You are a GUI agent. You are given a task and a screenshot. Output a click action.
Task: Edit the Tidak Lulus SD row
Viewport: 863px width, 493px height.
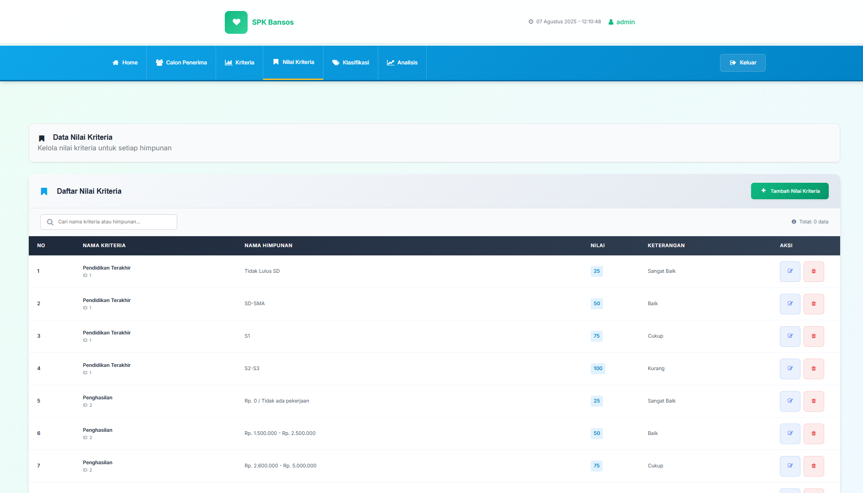(790, 271)
